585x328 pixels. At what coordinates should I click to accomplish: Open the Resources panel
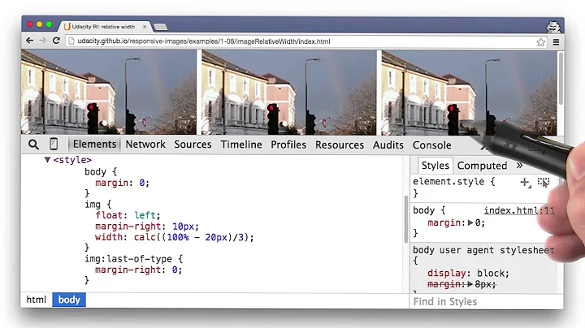[x=340, y=145]
